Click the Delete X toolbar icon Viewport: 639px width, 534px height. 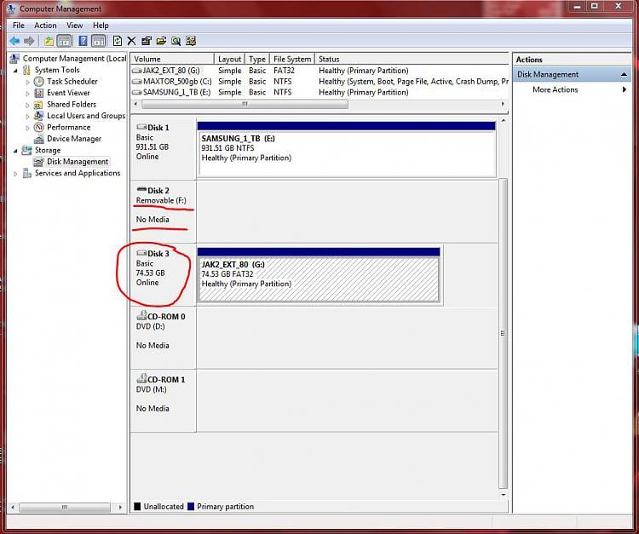131,41
